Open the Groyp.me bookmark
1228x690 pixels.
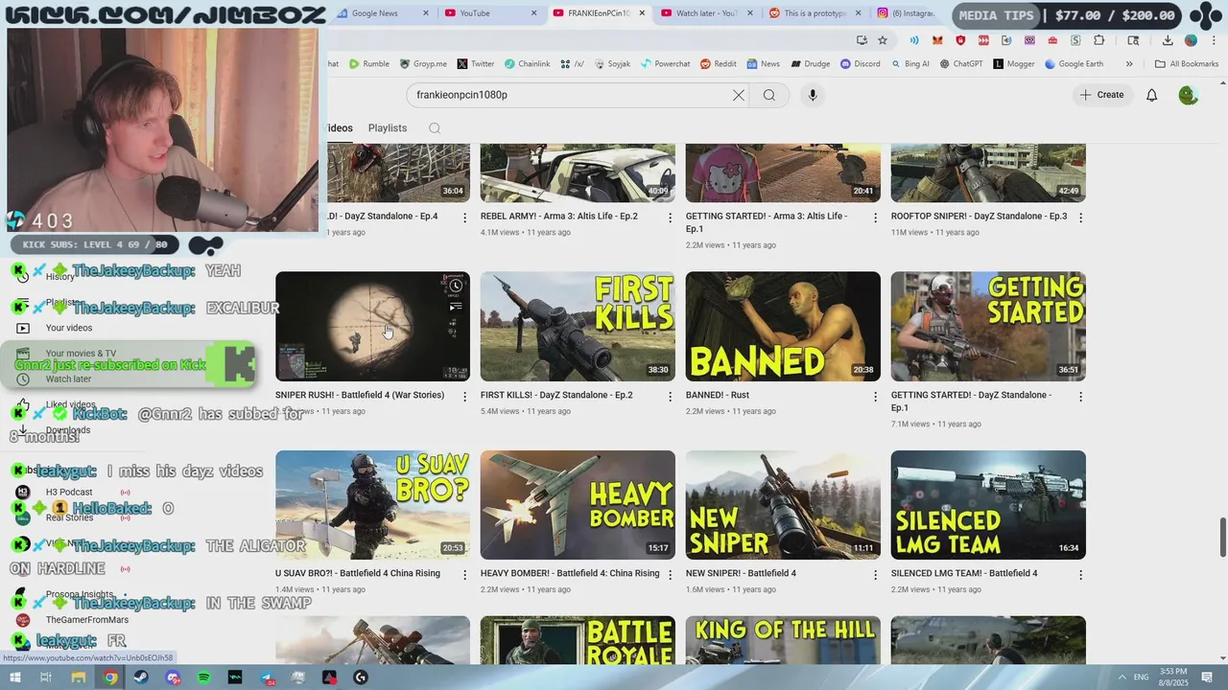pos(422,64)
